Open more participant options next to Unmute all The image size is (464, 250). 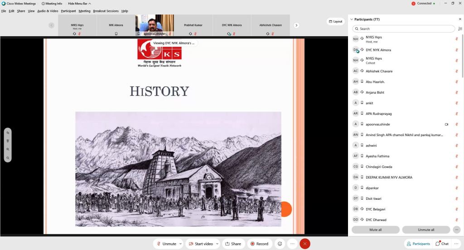click(x=457, y=230)
